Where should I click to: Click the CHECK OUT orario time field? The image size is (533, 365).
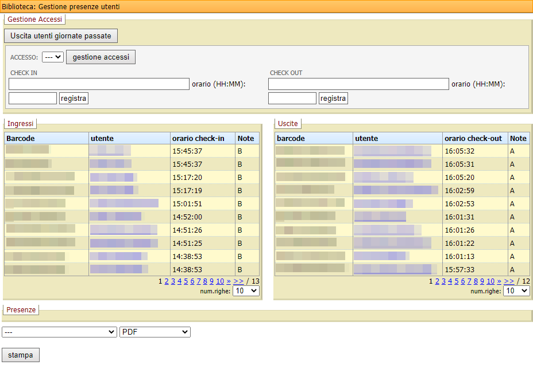click(292, 99)
